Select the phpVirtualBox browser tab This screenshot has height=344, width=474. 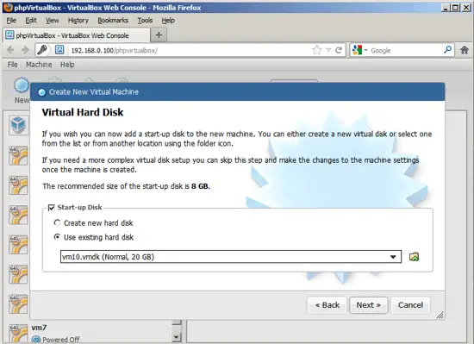pyautogui.click(x=77, y=35)
